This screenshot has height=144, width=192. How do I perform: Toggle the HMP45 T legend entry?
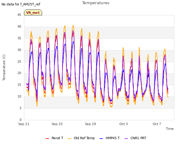[109, 138]
